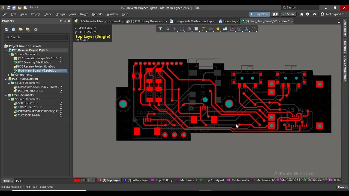Select the place polygon pour tool

225,29
